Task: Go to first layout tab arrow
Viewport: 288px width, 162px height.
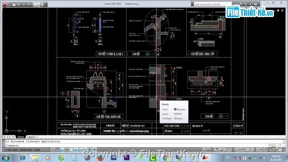Action: click(4, 137)
